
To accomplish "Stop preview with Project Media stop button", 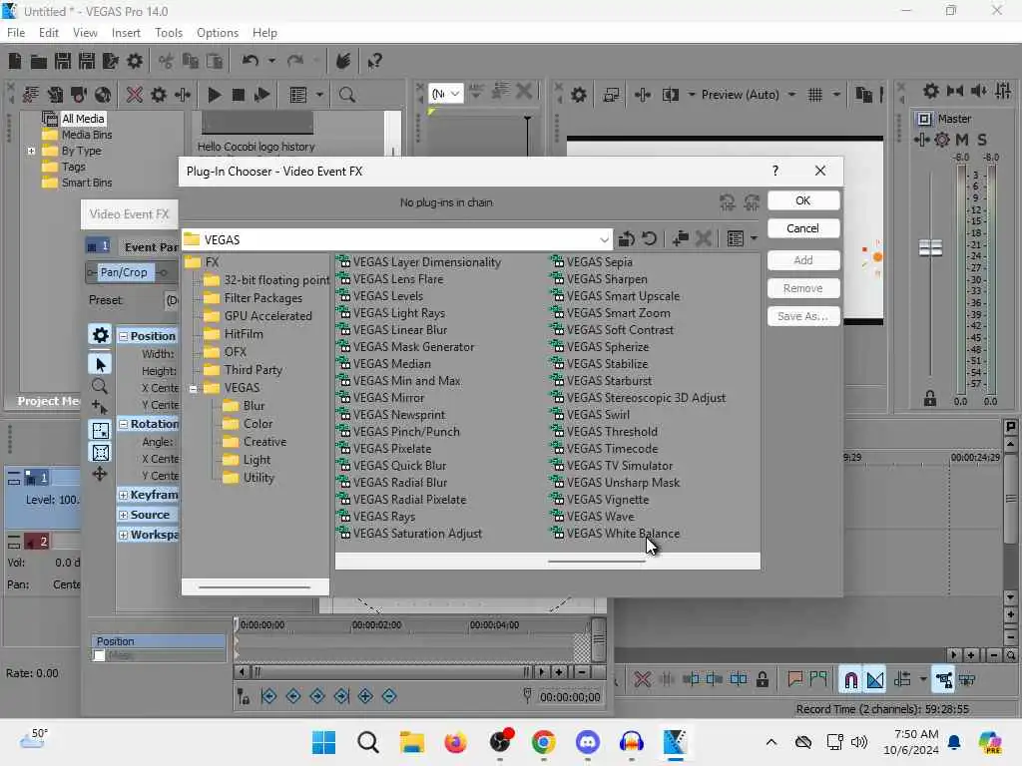I will 239,95.
